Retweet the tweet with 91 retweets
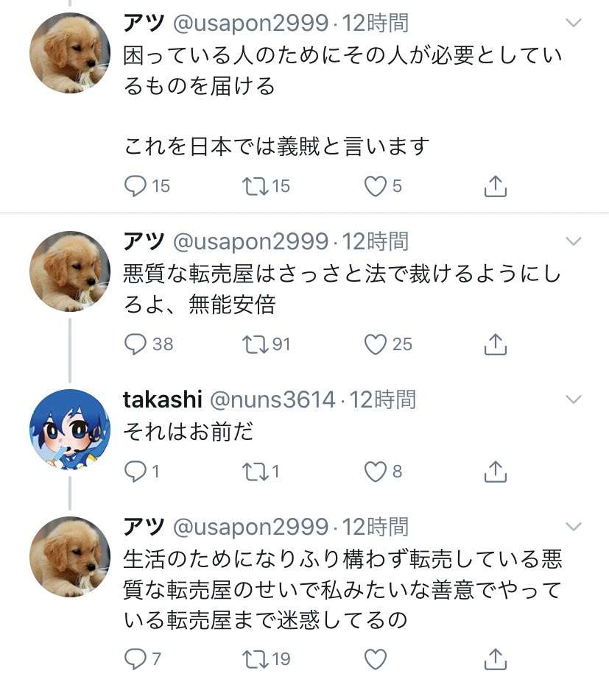Screen dimensions: 609x679 254,344
